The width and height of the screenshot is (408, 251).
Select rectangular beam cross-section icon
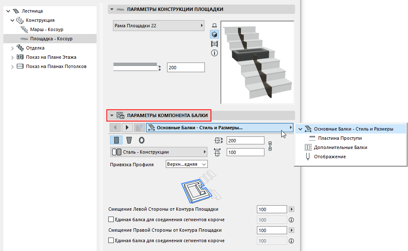point(116,140)
